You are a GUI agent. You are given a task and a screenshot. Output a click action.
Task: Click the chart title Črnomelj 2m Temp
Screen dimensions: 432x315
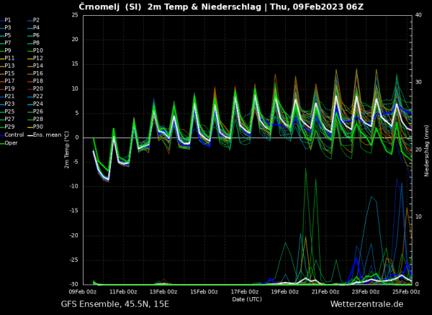[221, 7]
